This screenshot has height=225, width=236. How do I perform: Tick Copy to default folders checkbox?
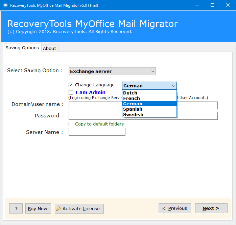click(x=71, y=124)
